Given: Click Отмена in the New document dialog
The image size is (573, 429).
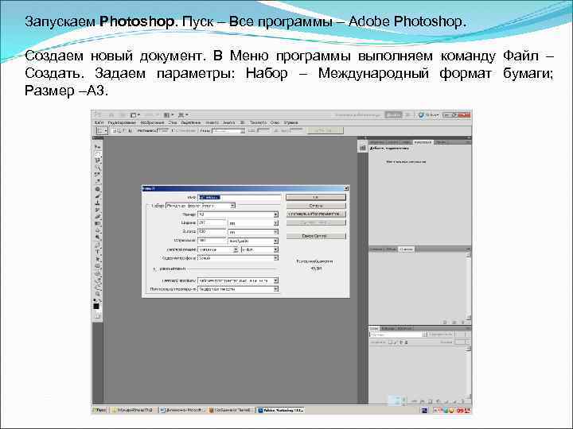Looking at the screenshot, I should (316, 206).
